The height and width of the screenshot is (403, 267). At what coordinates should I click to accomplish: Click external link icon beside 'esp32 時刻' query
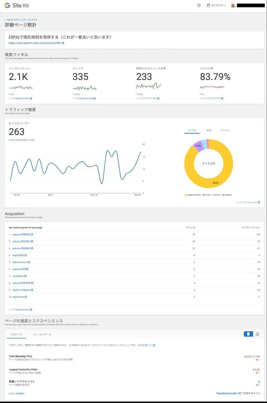coord(26,255)
